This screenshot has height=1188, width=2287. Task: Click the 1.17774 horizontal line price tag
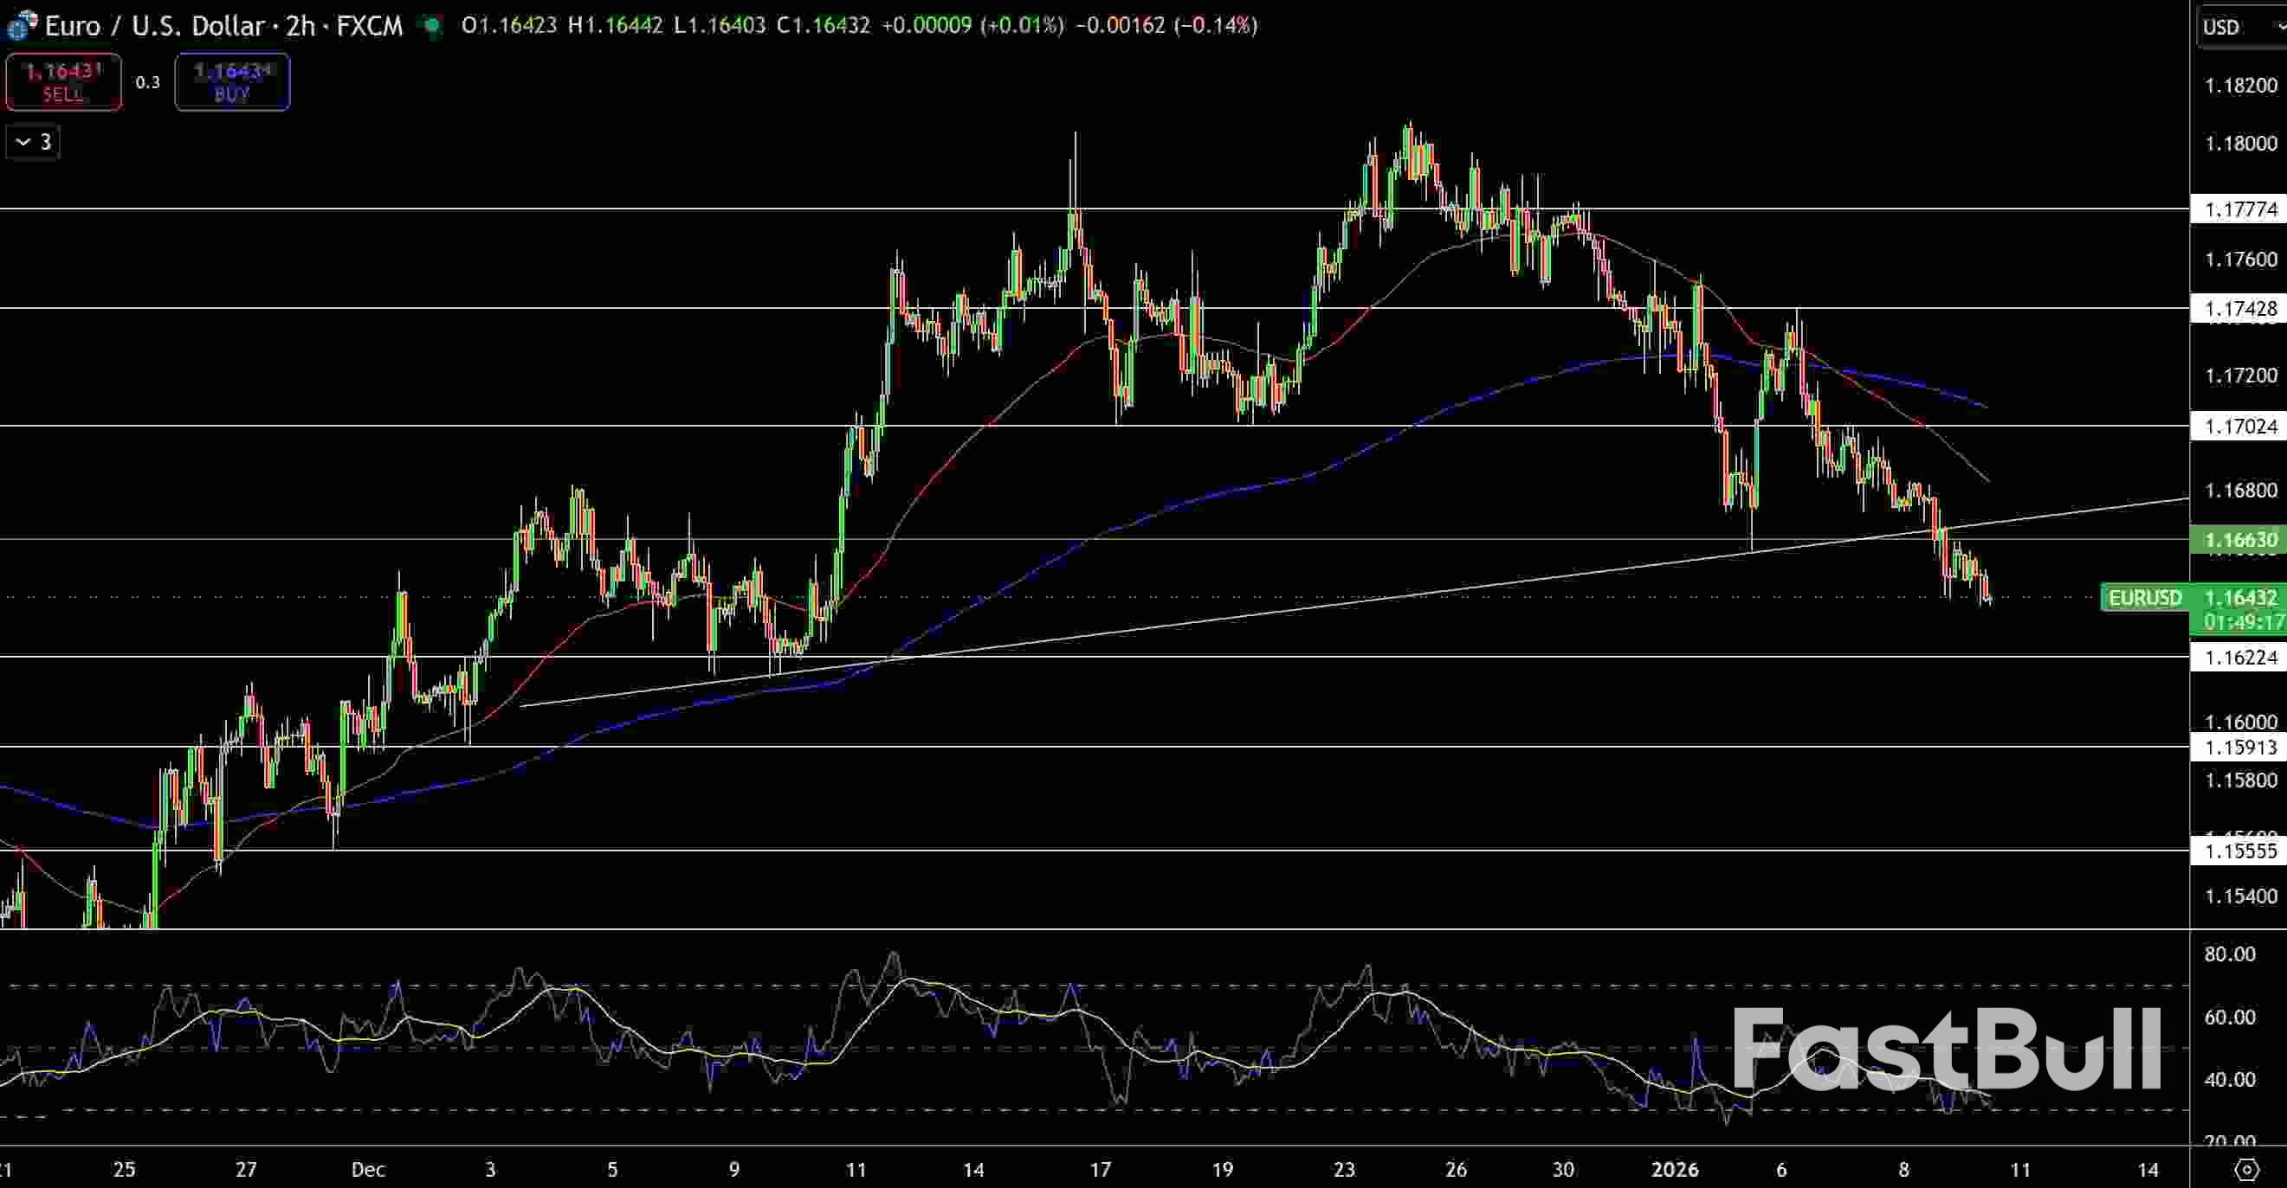point(2241,209)
